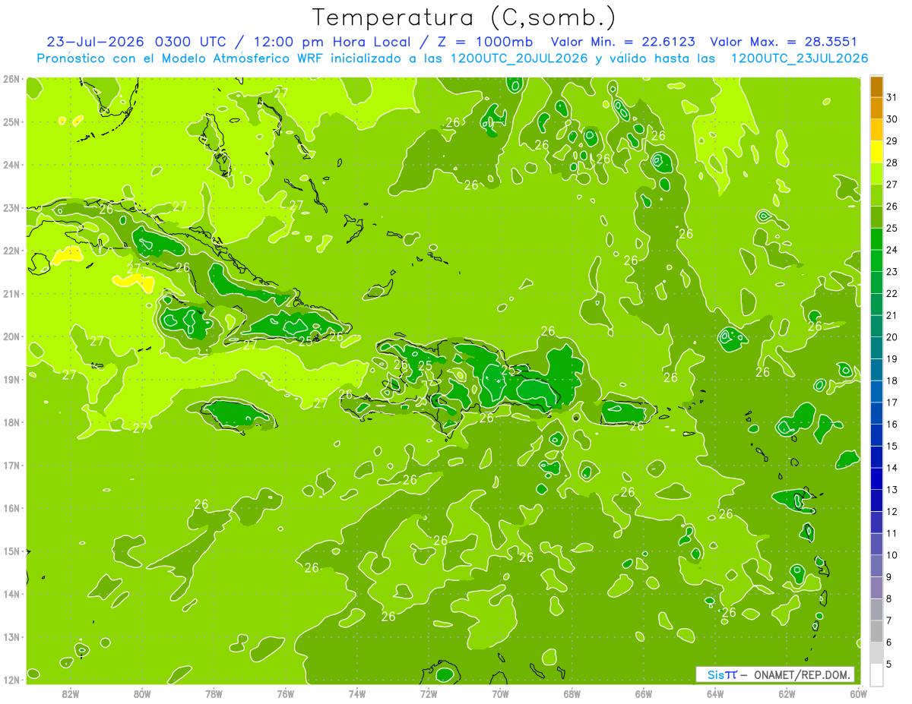This screenshot has height=704, width=912.
Task: Click the 78W longitude axis label
Action: coord(214,693)
